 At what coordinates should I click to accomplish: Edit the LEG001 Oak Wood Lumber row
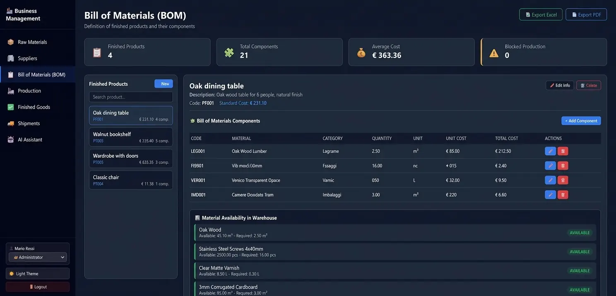pos(550,151)
